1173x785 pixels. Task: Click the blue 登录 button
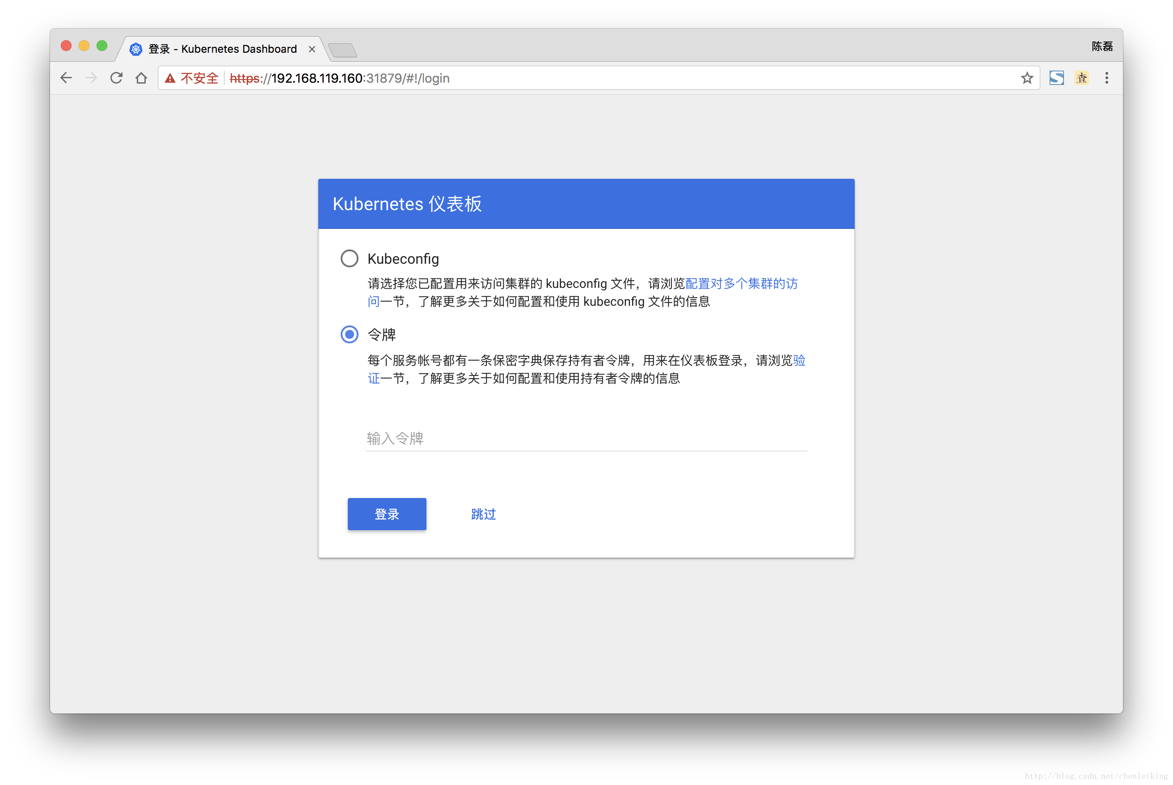(387, 514)
